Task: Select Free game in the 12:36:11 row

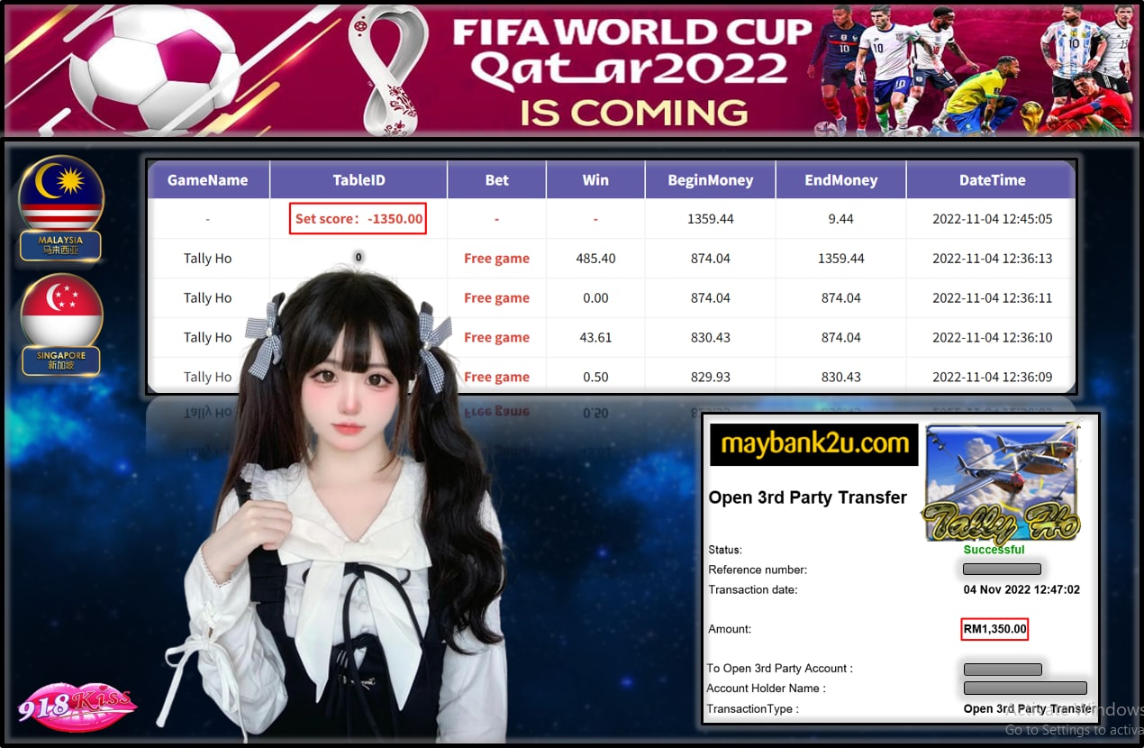Action: tap(496, 298)
